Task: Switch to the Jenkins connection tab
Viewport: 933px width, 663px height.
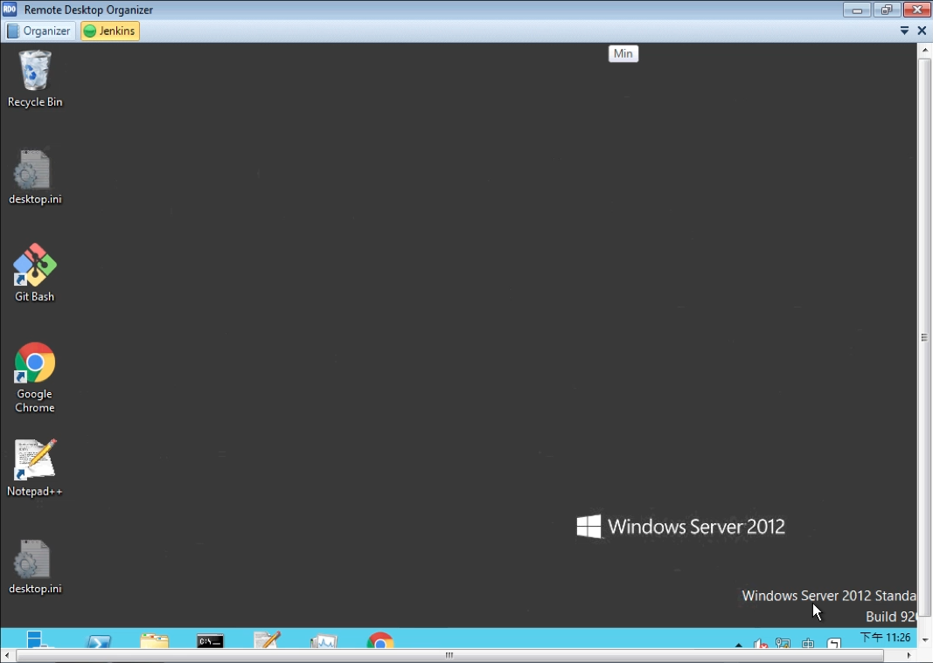Action: (110, 31)
